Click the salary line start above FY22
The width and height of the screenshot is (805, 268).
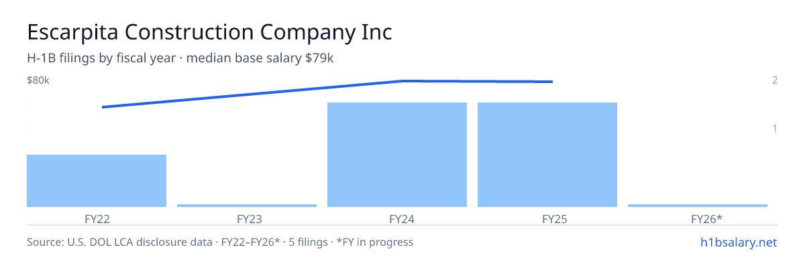(x=103, y=107)
